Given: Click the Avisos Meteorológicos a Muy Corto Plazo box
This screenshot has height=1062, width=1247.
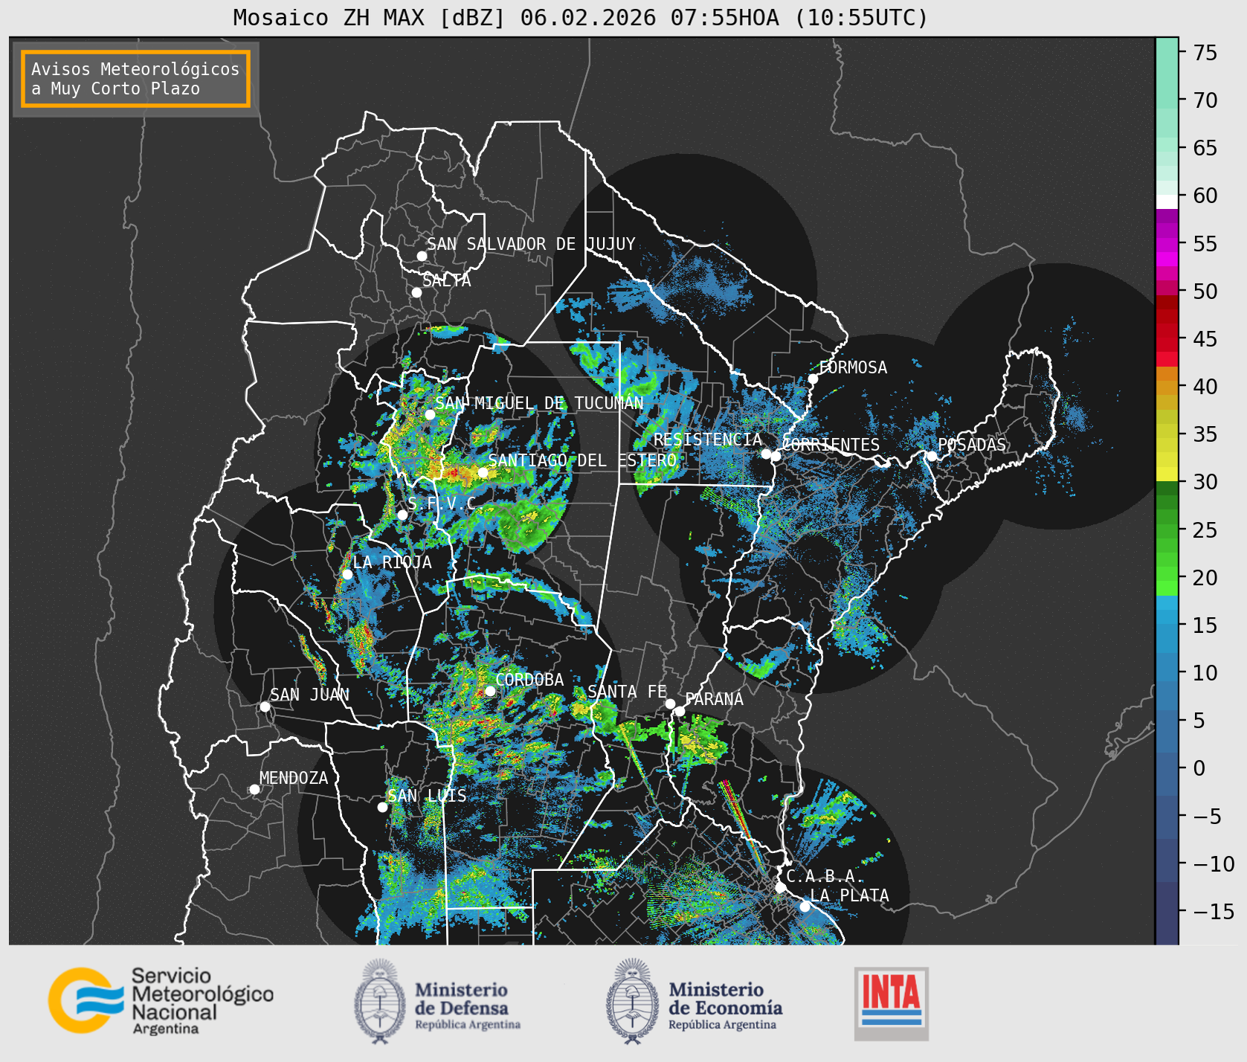Looking at the screenshot, I should pyautogui.click(x=135, y=79).
